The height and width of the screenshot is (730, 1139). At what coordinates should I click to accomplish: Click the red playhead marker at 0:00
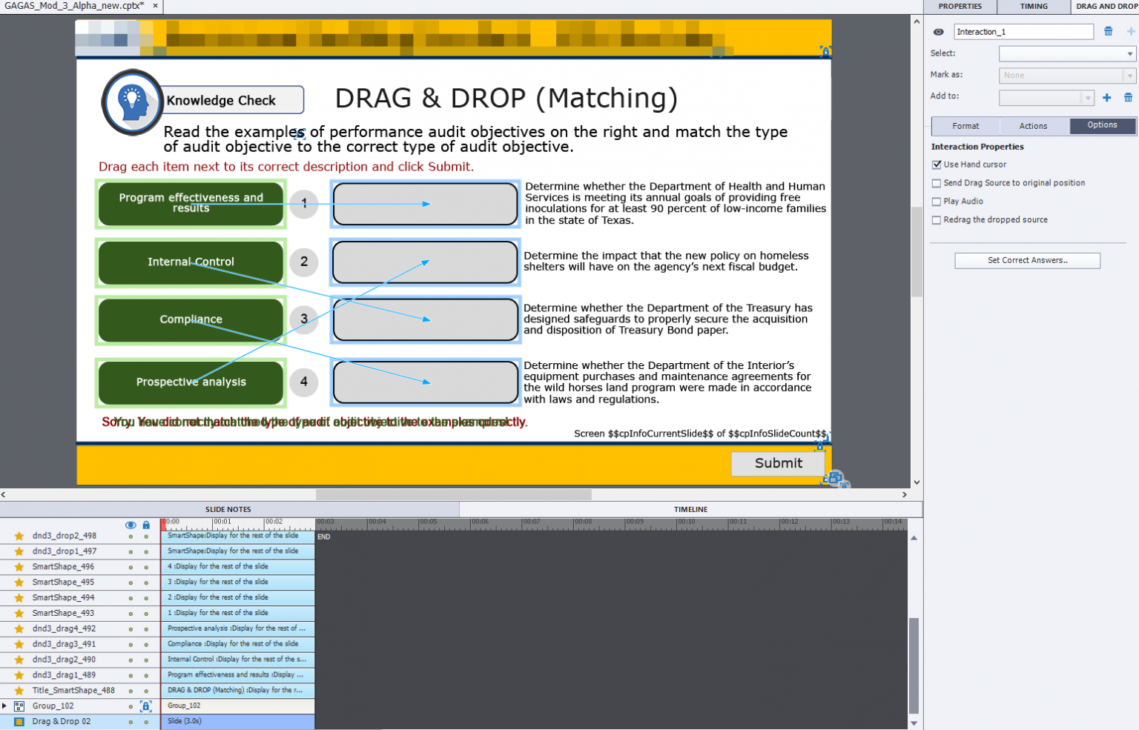163,524
